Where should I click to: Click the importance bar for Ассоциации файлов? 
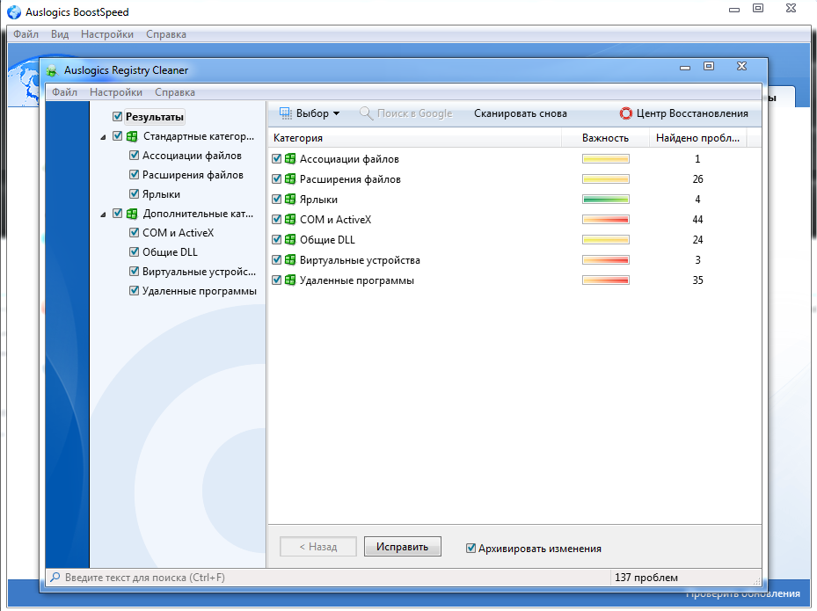(605, 159)
